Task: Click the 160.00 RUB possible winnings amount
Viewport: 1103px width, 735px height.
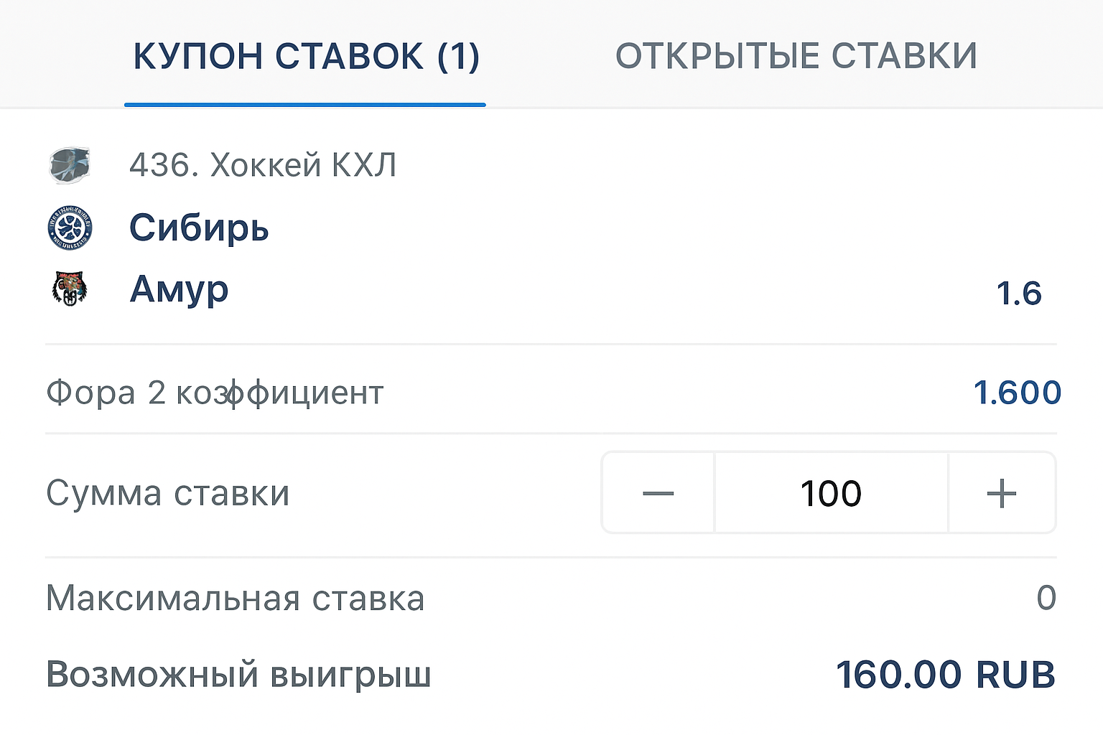Action: (x=945, y=675)
